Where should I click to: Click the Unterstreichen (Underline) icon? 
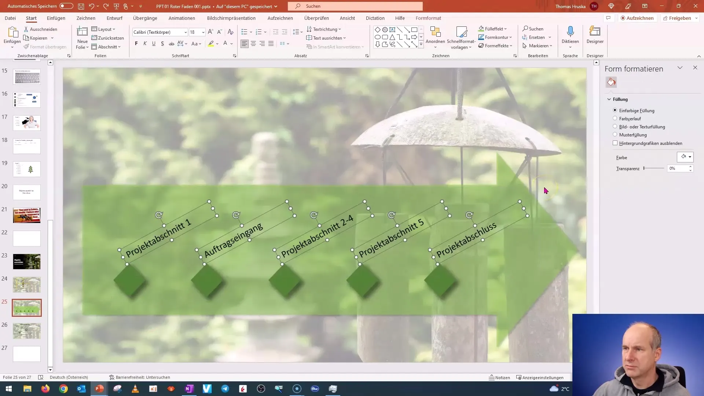(x=154, y=44)
